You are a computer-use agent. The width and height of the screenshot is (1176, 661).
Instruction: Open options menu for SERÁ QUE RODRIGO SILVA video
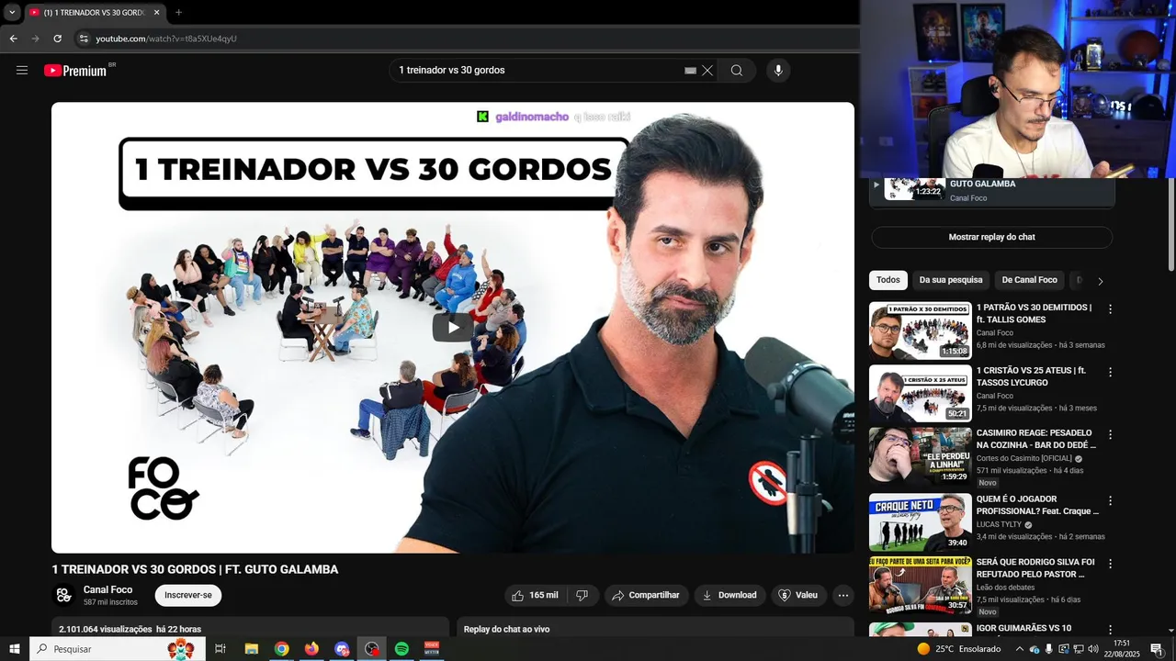point(1110,564)
